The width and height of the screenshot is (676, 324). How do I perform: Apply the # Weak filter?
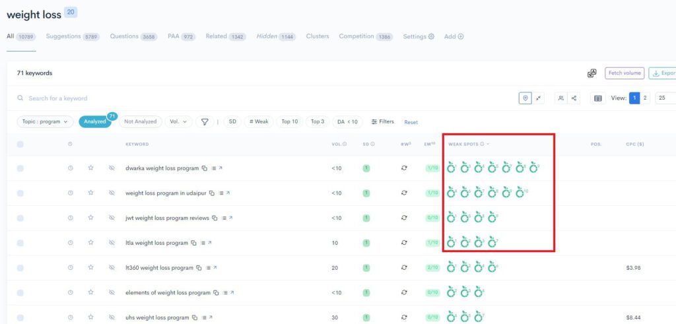click(259, 122)
